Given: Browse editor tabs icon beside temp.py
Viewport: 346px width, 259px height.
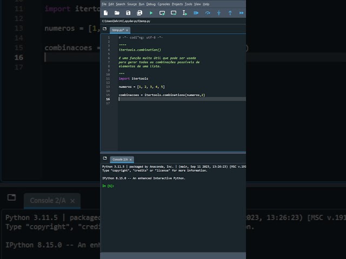Looking at the screenshot, I should [104, 29].
